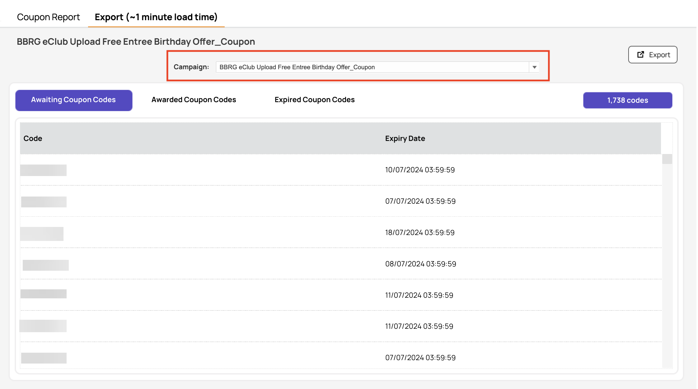Screen dimensions: 698x389
Task: Click the external-link icon on Export button
Action: pos(640,55)
